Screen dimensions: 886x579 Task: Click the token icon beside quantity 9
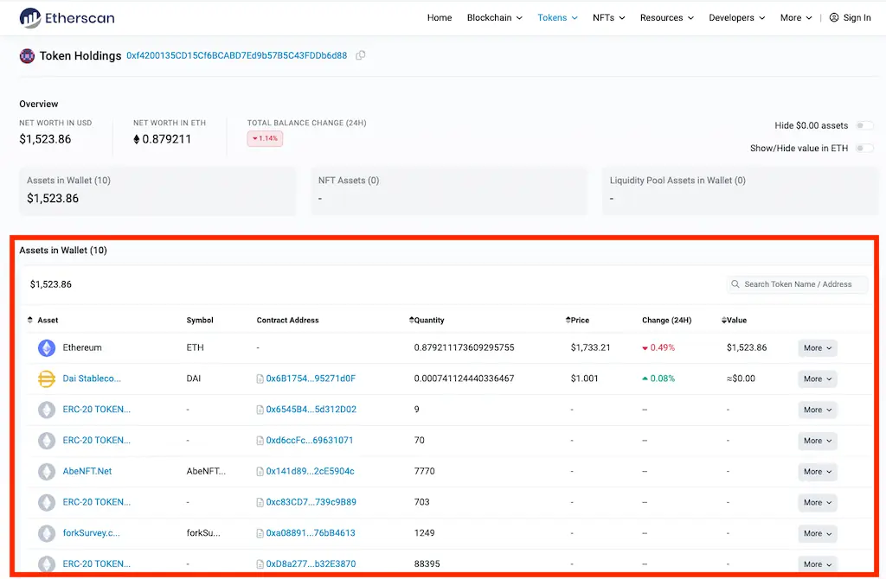pos(47,410)
